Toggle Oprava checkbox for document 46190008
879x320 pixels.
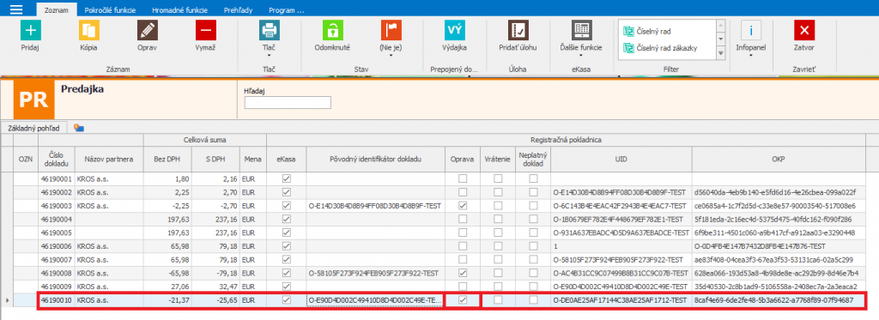[x=463, y=273]
